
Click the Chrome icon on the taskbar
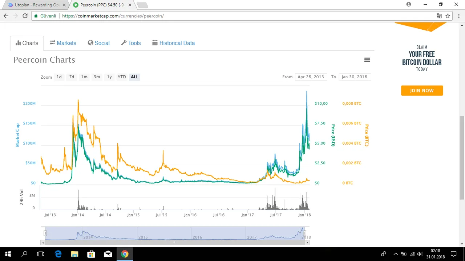pos(125,254)
